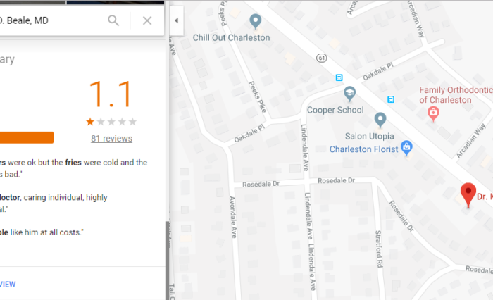Open the 81 reviews link

(111, 139)
